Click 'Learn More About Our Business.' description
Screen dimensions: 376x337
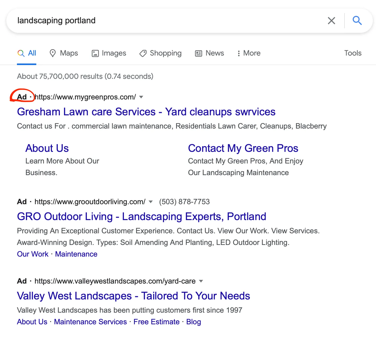click(62, 167)
